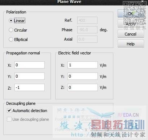
Task: Focus the Electric field vector X input
Action: (x=83, y=65)
